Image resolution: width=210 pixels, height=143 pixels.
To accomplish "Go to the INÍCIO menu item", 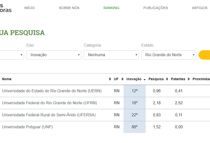I will click(x=29, y=8).
